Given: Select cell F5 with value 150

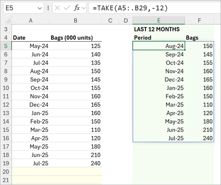Looking at the screenshot, I should point(199,46).
